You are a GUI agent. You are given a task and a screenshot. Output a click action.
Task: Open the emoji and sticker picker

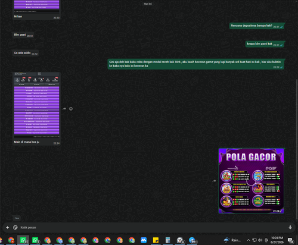15,227
